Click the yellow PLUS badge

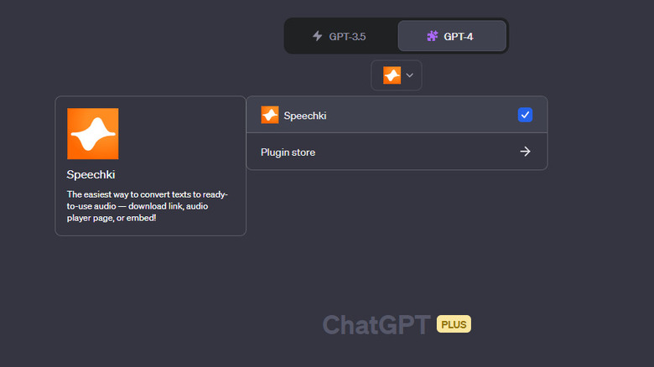454,324
